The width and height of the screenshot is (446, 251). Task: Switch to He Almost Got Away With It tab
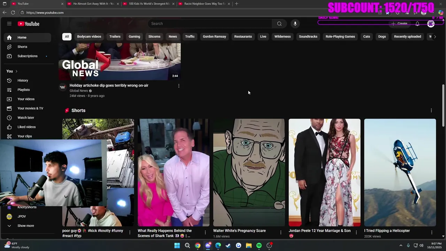[x=93, y=4]
